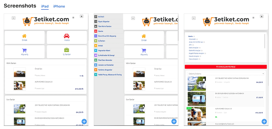Switch to the iPhone screenshots tab

click(59, 6)
